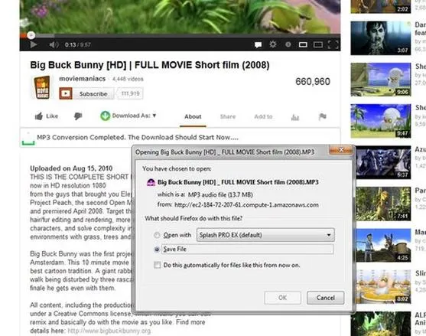Open the 3:07 zombie face thumbnail video
This screenshot has height=336, width=426.
coord(381,38)
